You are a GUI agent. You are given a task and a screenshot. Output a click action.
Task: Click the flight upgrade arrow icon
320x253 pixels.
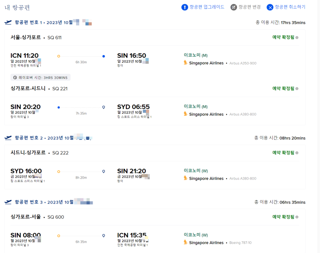click(x=184, y=7)
